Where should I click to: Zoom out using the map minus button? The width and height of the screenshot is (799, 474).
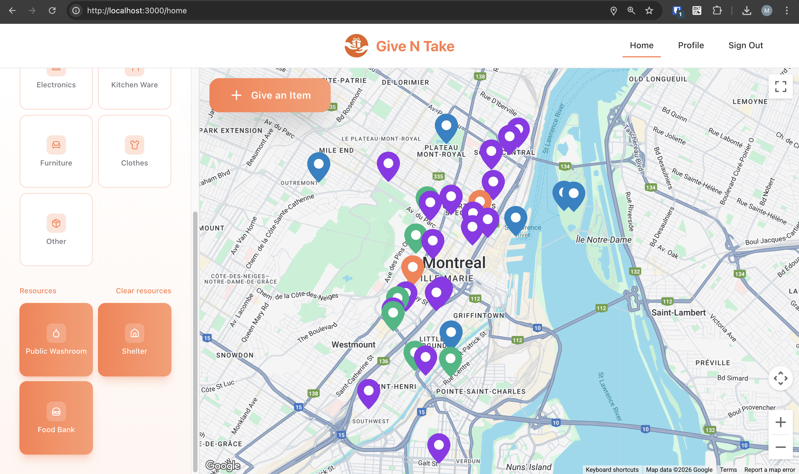(x=780, y=447)
